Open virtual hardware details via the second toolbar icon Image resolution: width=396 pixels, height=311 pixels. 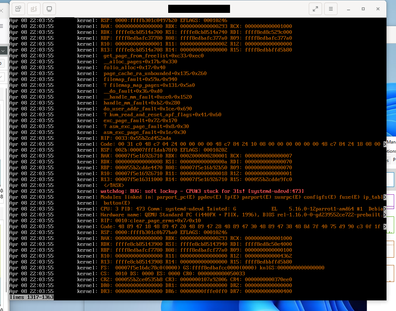point(33,8)
